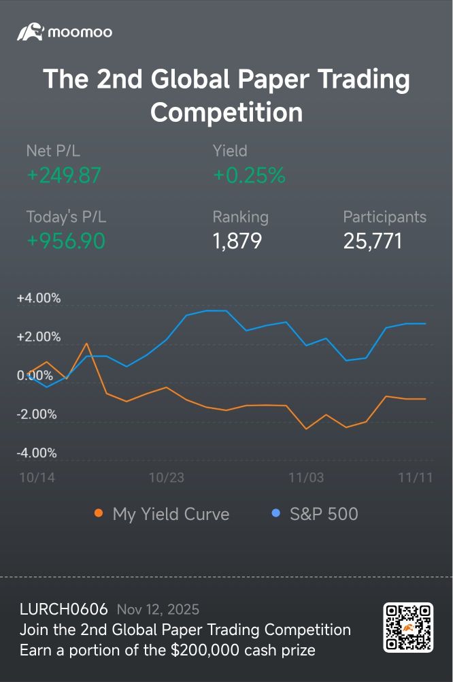Image resolution: width=453 pixels, height=682 pixels.
Task: Click the moomoo brand name text
Action: pos(80,32)
